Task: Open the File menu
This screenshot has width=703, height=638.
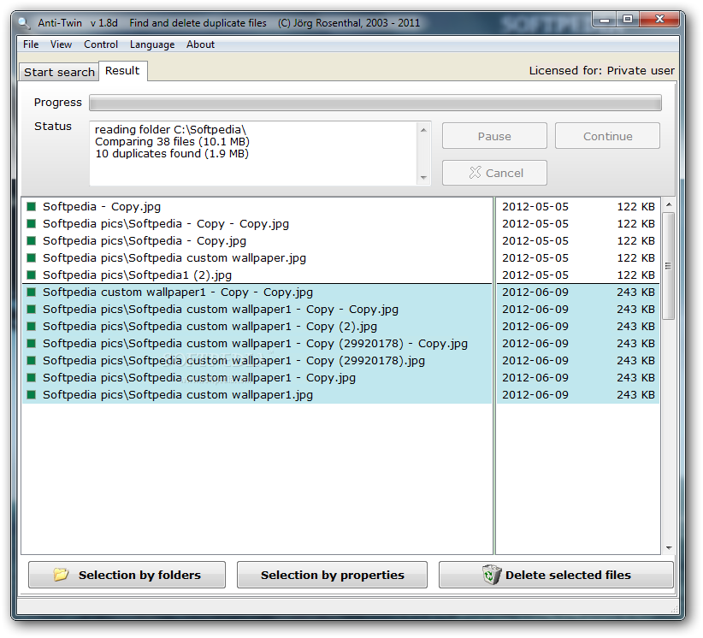Action: [x=31, y=44]
